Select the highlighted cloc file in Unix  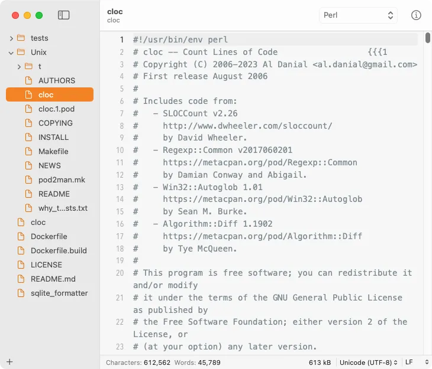click(50, 94)
